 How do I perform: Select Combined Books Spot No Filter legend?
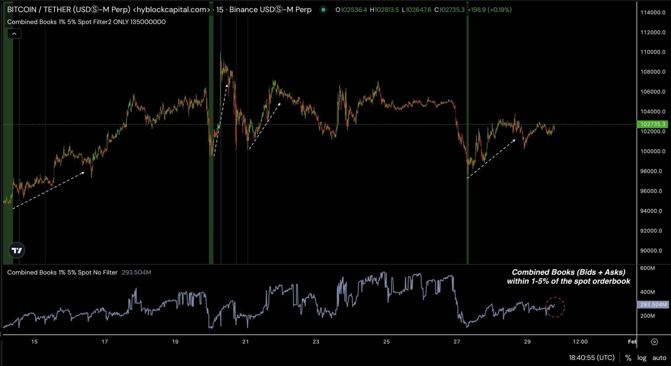[x=62, y=272]
